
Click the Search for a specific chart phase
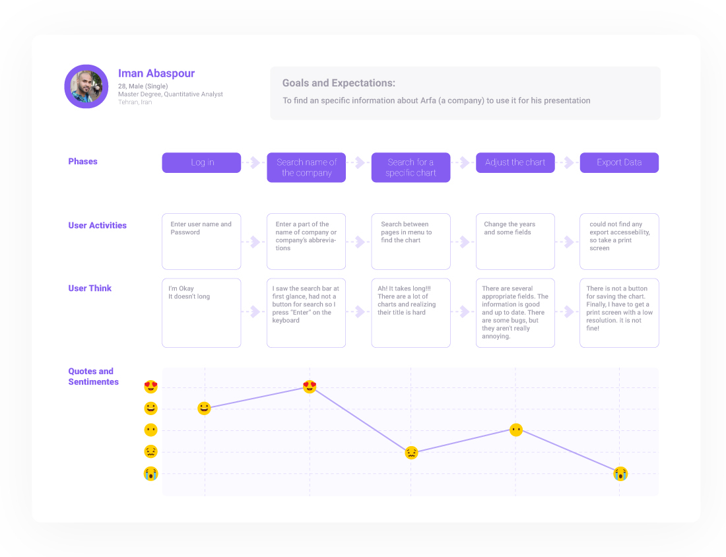411,168
